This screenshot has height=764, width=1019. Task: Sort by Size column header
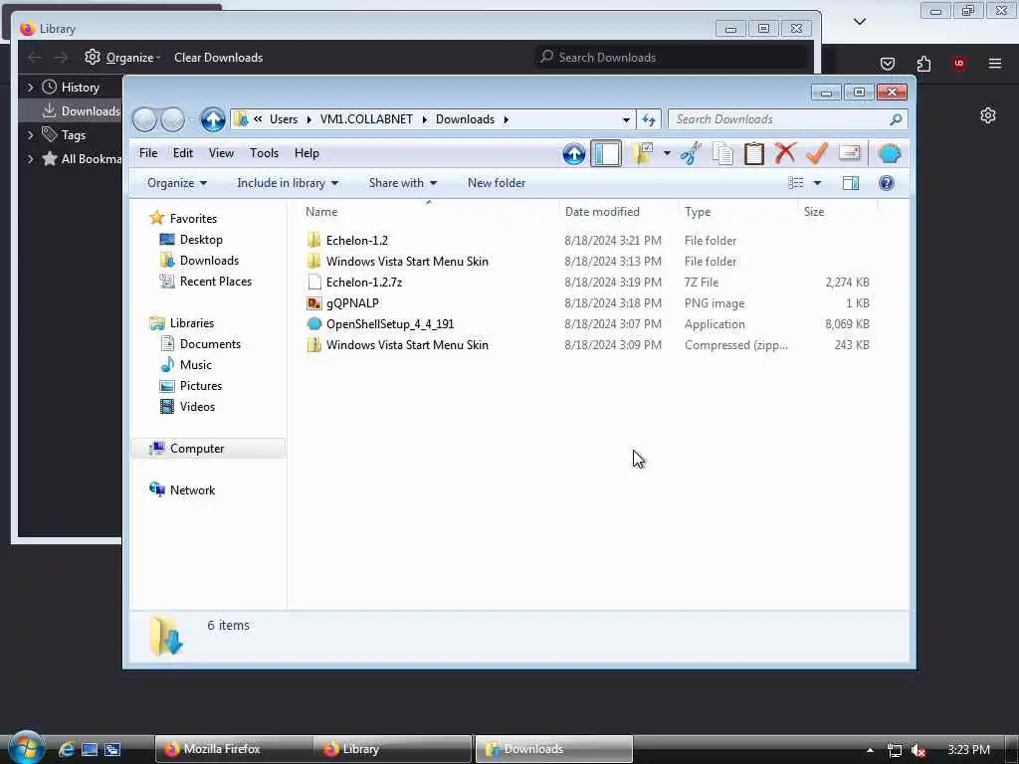coord(838,212)
